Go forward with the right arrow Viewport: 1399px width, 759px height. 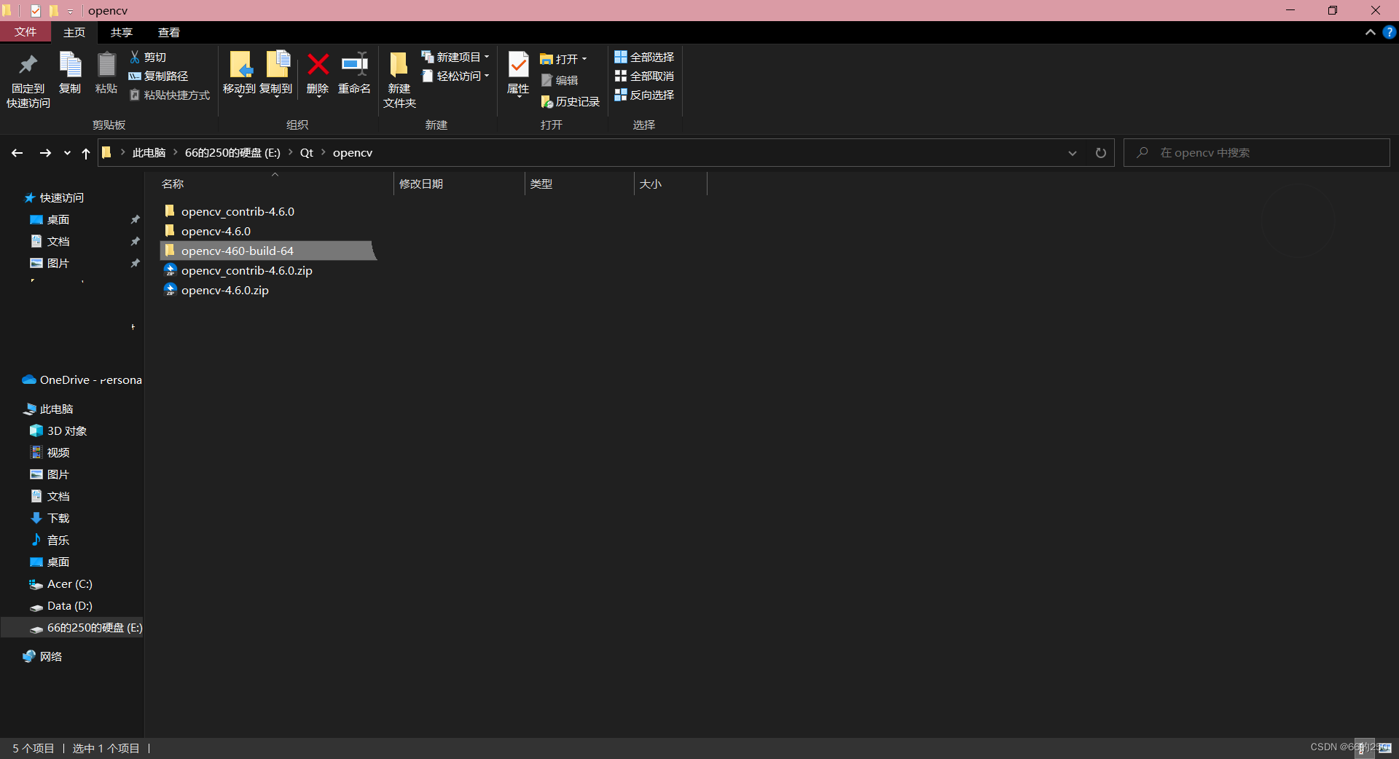point(45,153)
